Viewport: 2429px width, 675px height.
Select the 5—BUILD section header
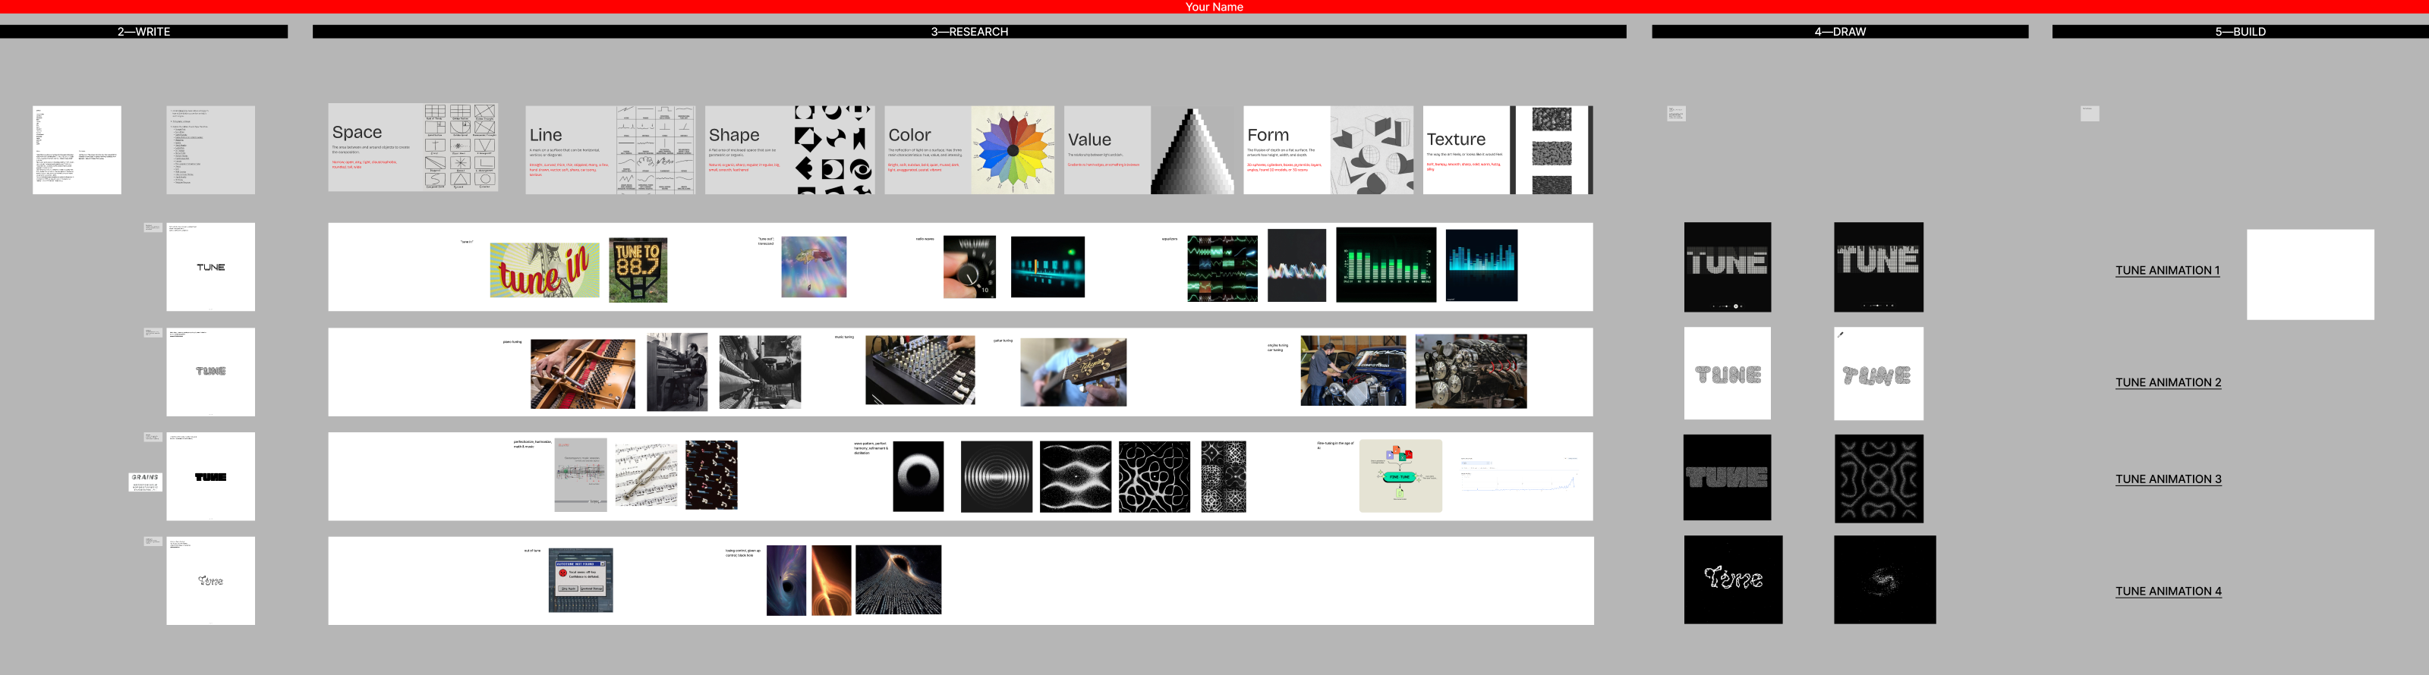point(2241,32)
